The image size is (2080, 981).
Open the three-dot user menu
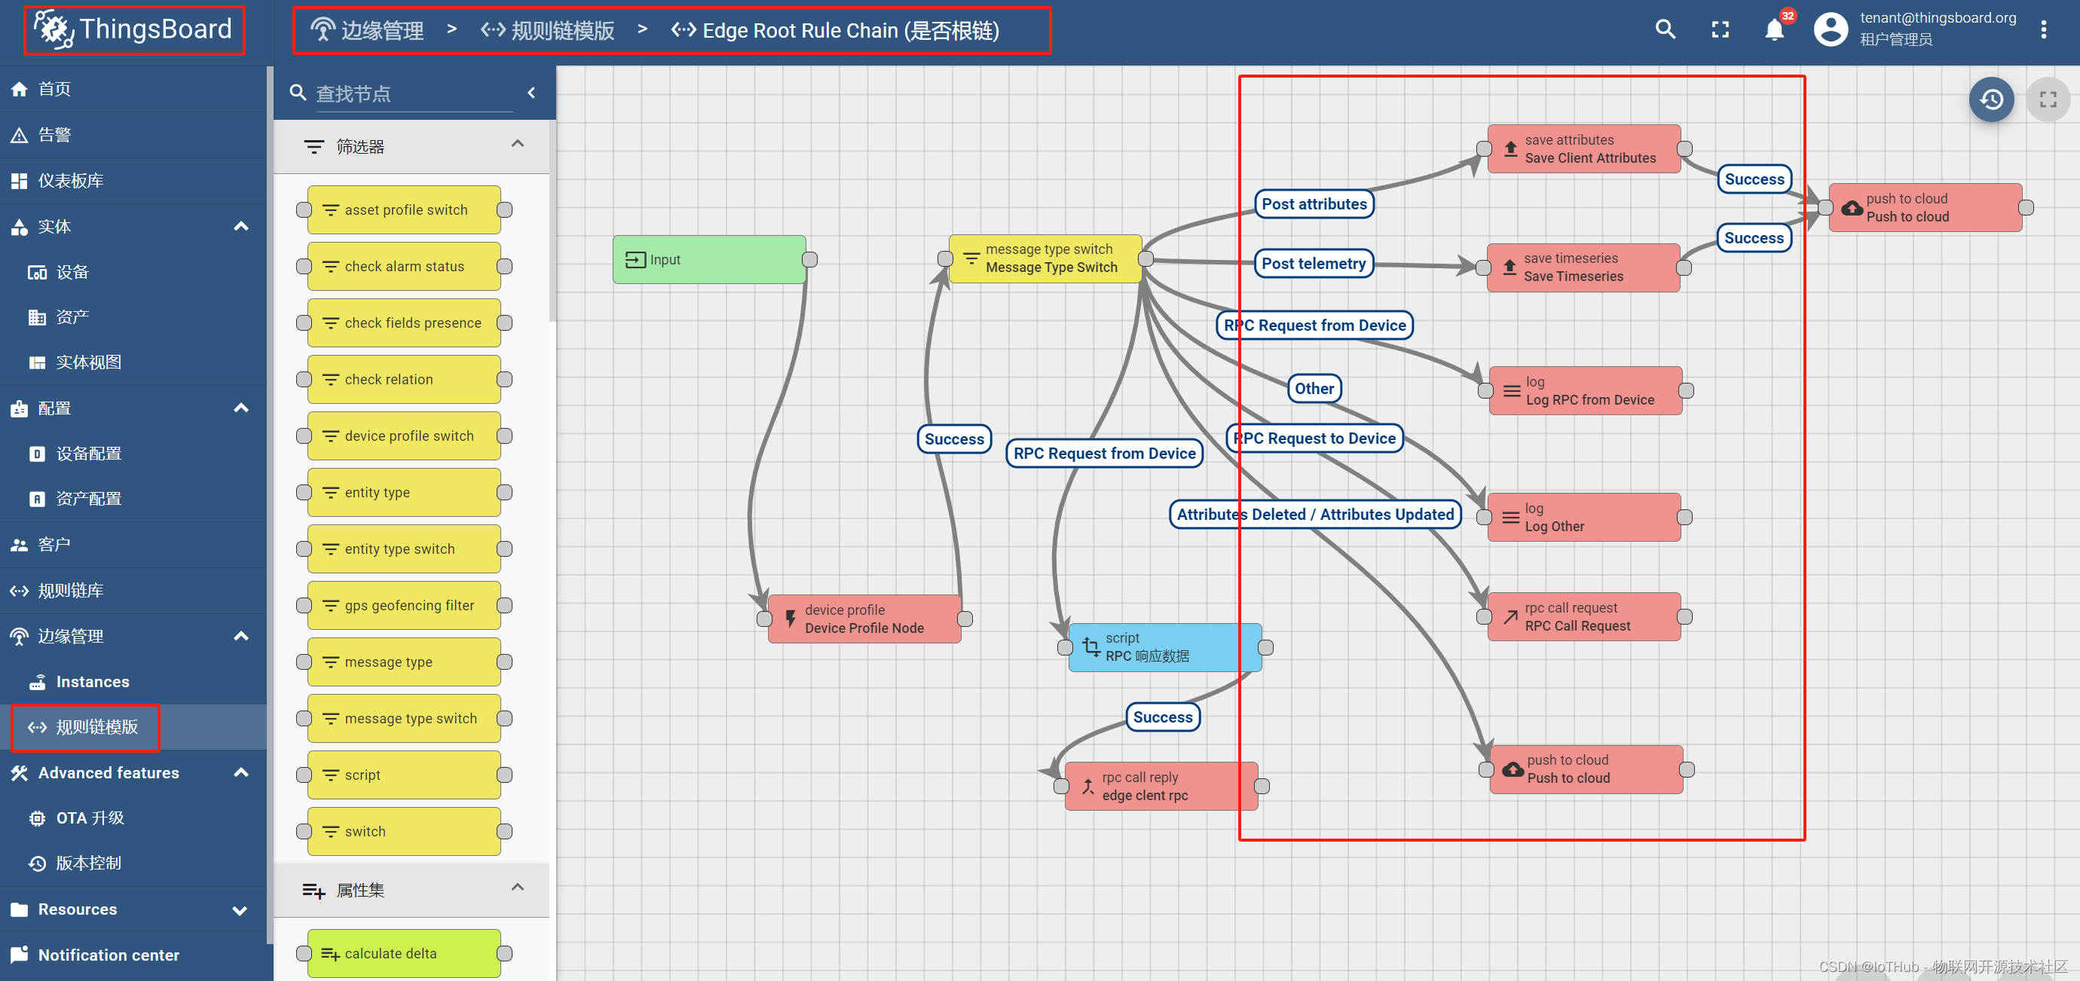tap(2043, 30)
